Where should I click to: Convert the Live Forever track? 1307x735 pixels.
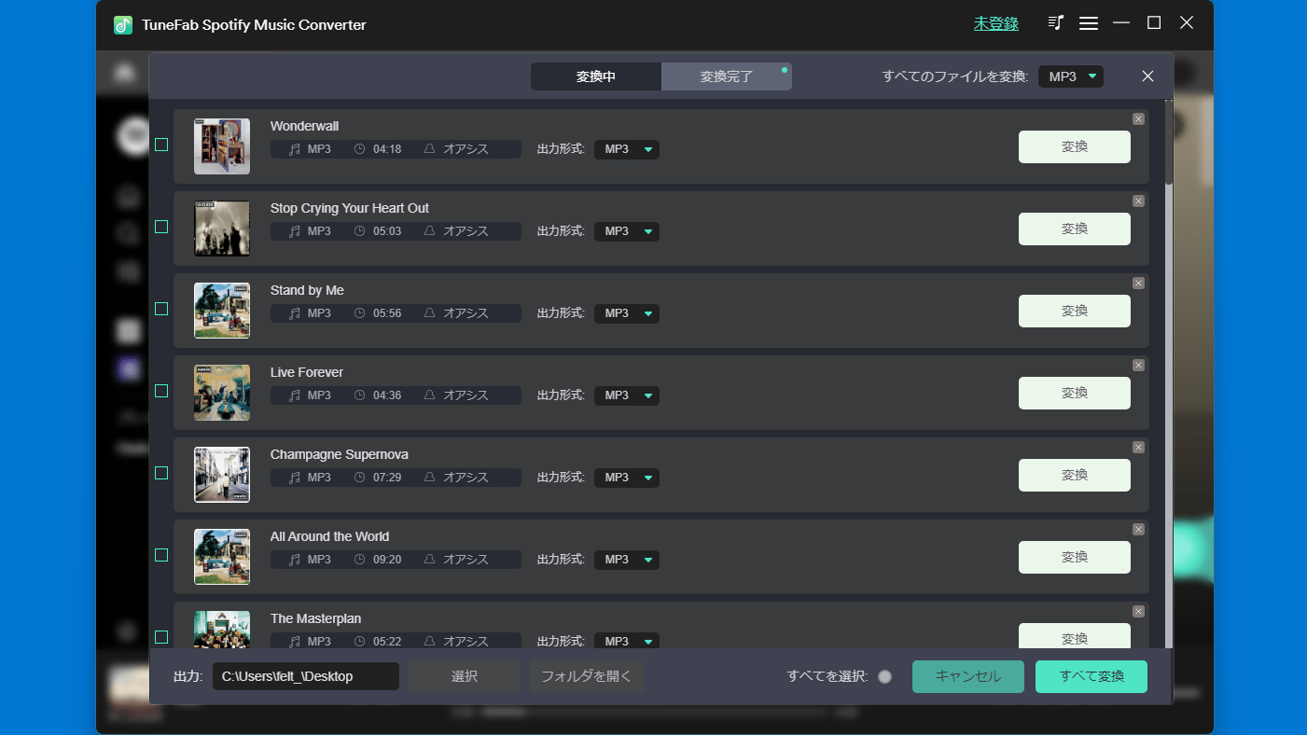pyautogui.click(x=1075, y=393)
